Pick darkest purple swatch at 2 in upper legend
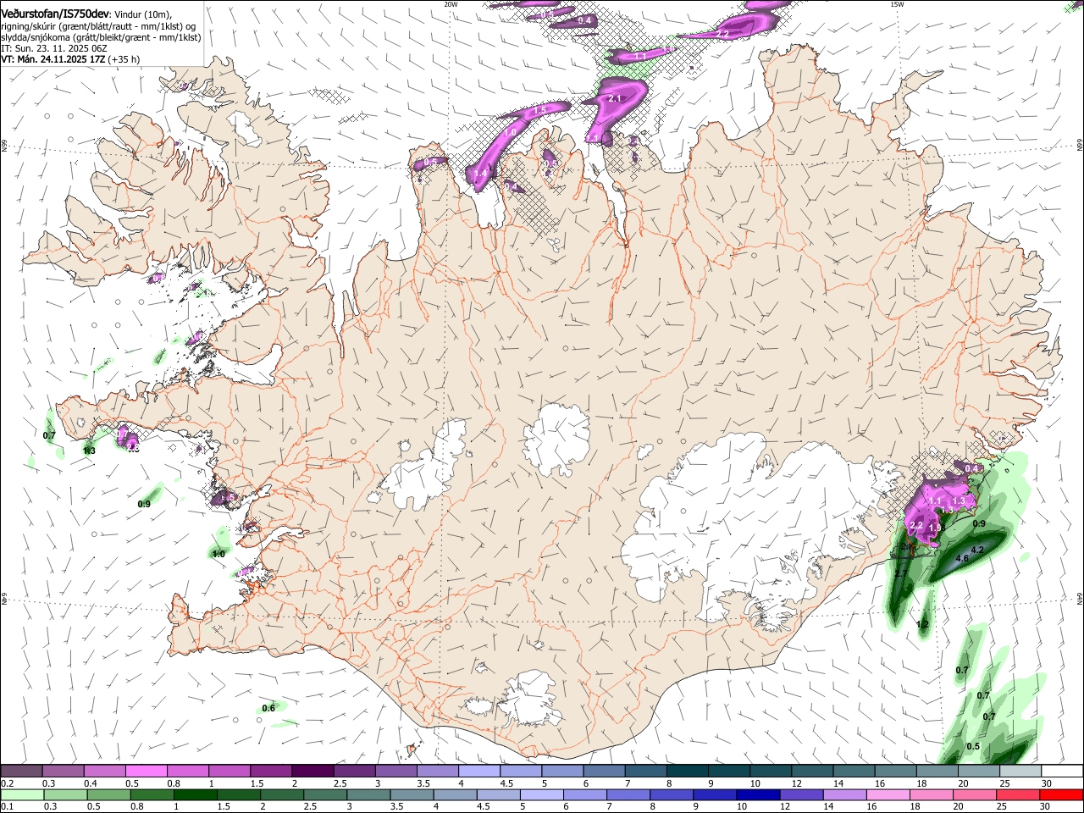 point(312,771)
